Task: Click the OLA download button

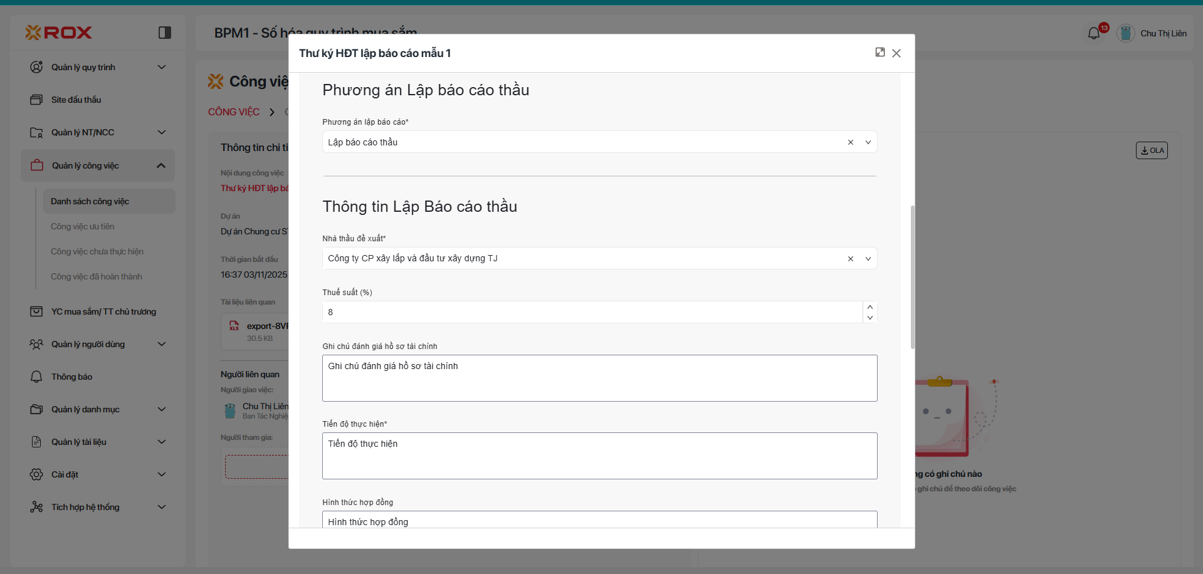Action: tap(1152, 150)
